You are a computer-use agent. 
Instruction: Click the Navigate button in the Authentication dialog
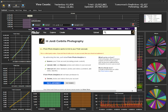click(x=36, y=25)
